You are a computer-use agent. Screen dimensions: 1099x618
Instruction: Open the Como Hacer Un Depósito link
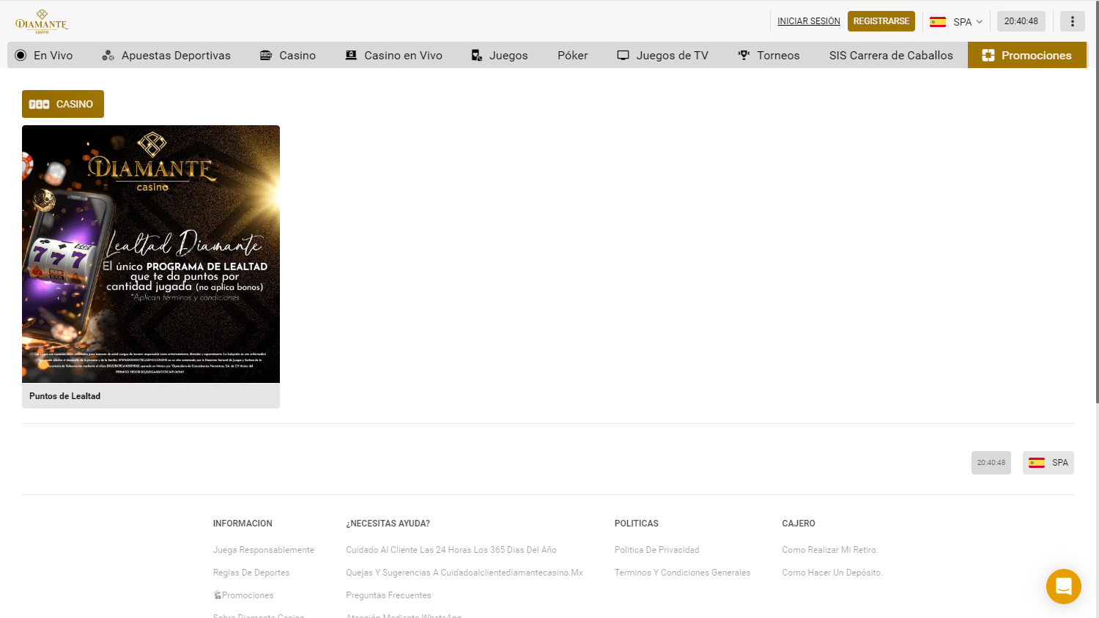click(x=832, y=573)
